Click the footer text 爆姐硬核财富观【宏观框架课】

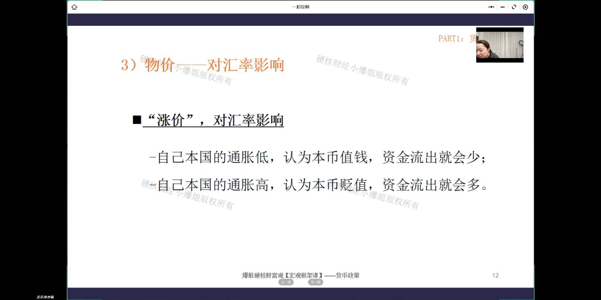tap(283, 275)
